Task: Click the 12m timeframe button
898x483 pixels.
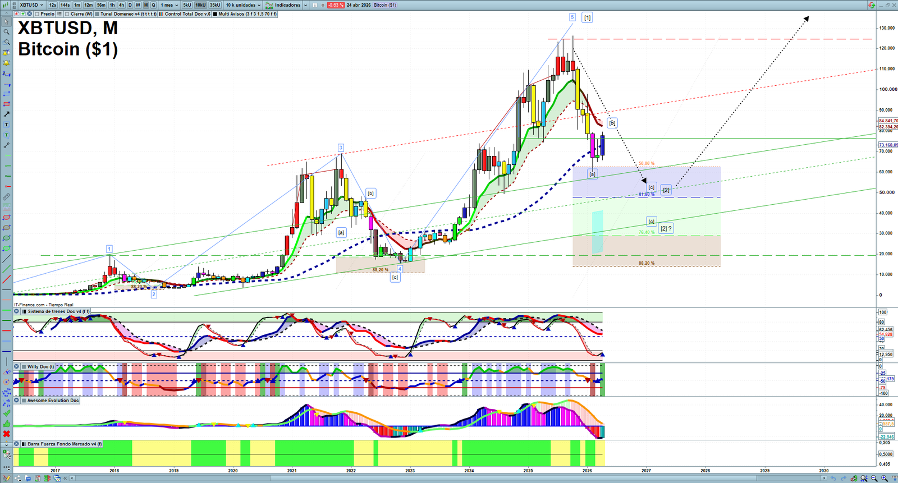Action: point(89,5)
